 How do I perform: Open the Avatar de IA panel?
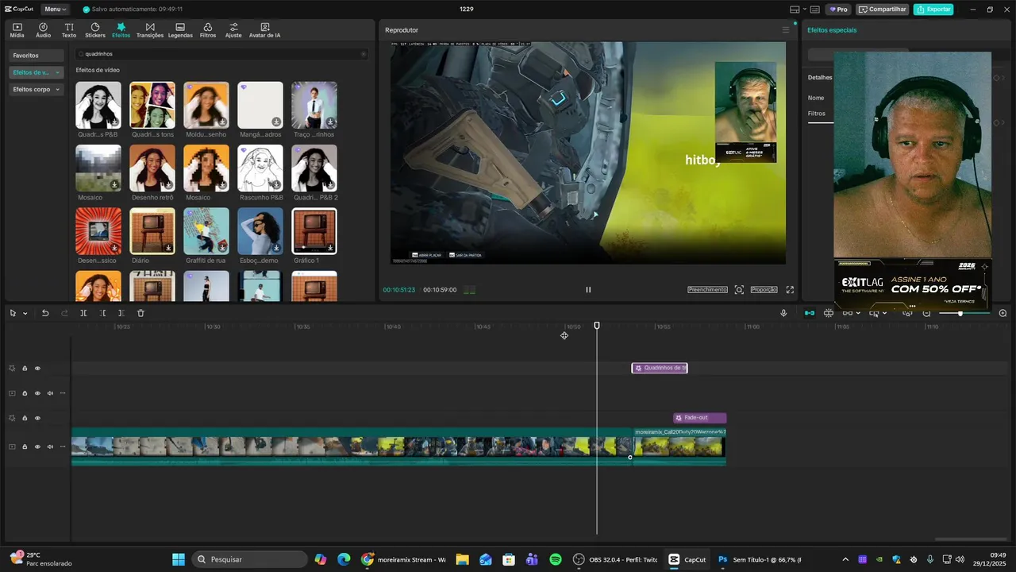click(264, 30)
